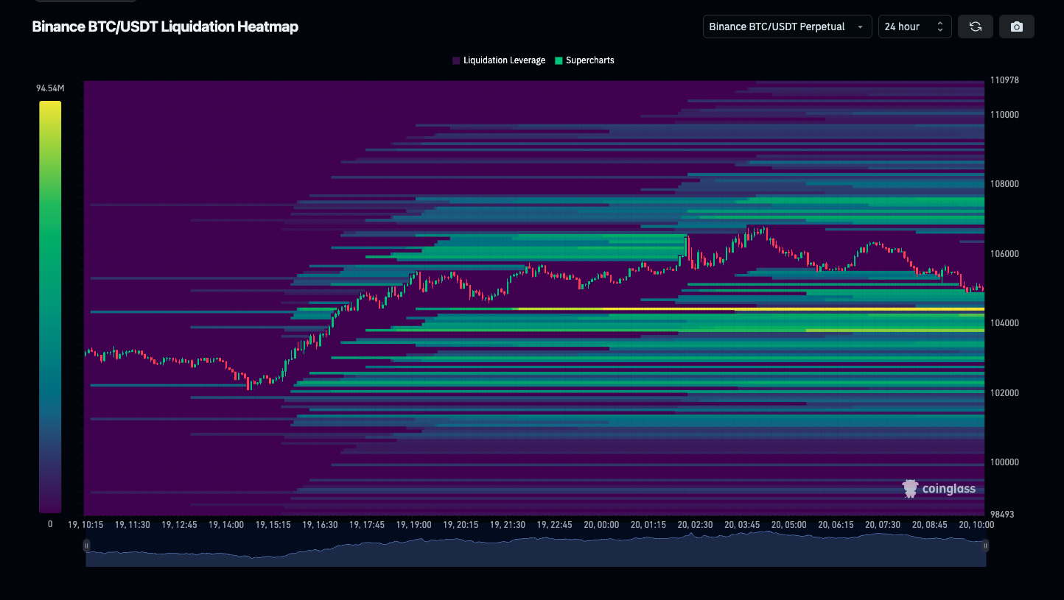This screenshot has width=1064, height=600.
Task: Click the 20, 00:00 time axis label
Action: [601, 525]
